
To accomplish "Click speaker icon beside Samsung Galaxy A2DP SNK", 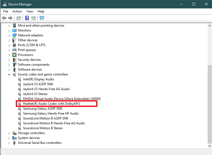I will tap(20, 109).
